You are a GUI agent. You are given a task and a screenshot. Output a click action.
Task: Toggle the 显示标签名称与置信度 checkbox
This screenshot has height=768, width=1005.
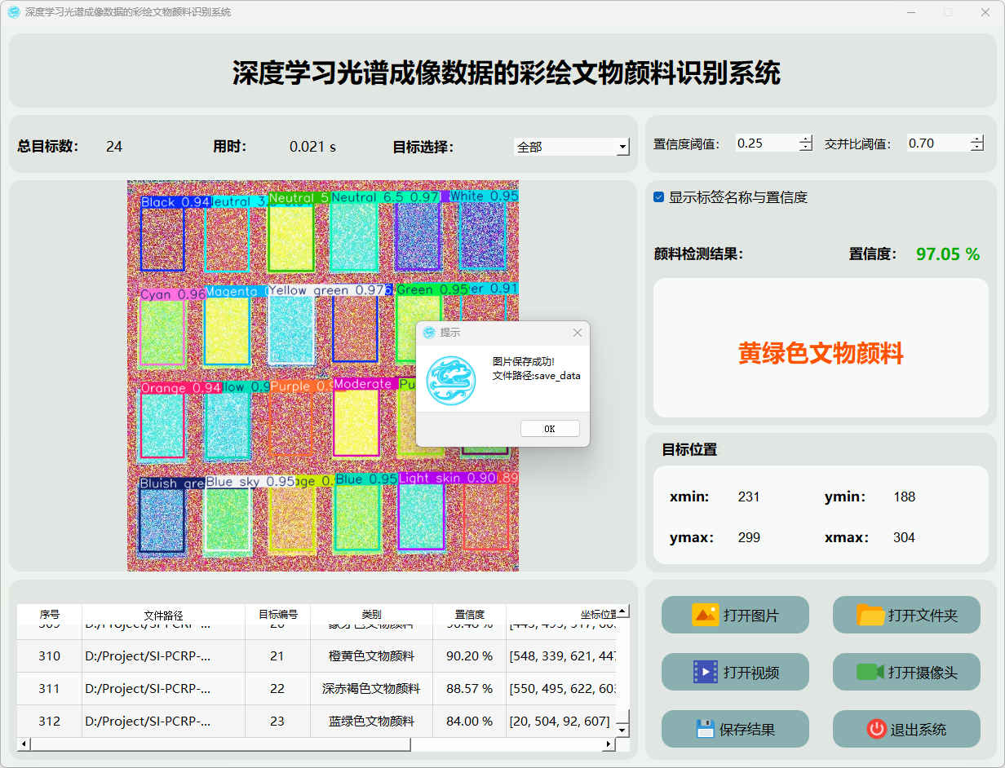(659, 197)
